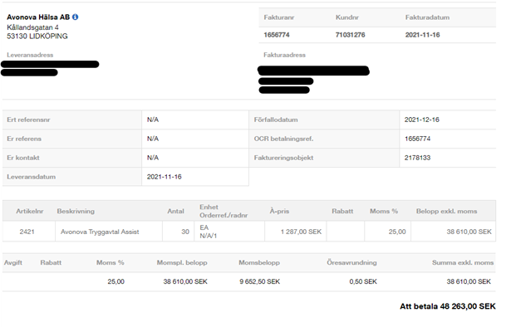The height and width of the screenshot is (327, 511).
Task: Select the company name Avonova Hälsa AB
Action: coord(38,17)
